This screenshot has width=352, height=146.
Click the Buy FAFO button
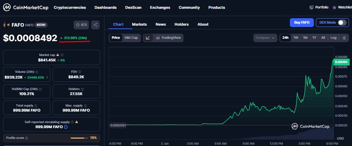302,23
